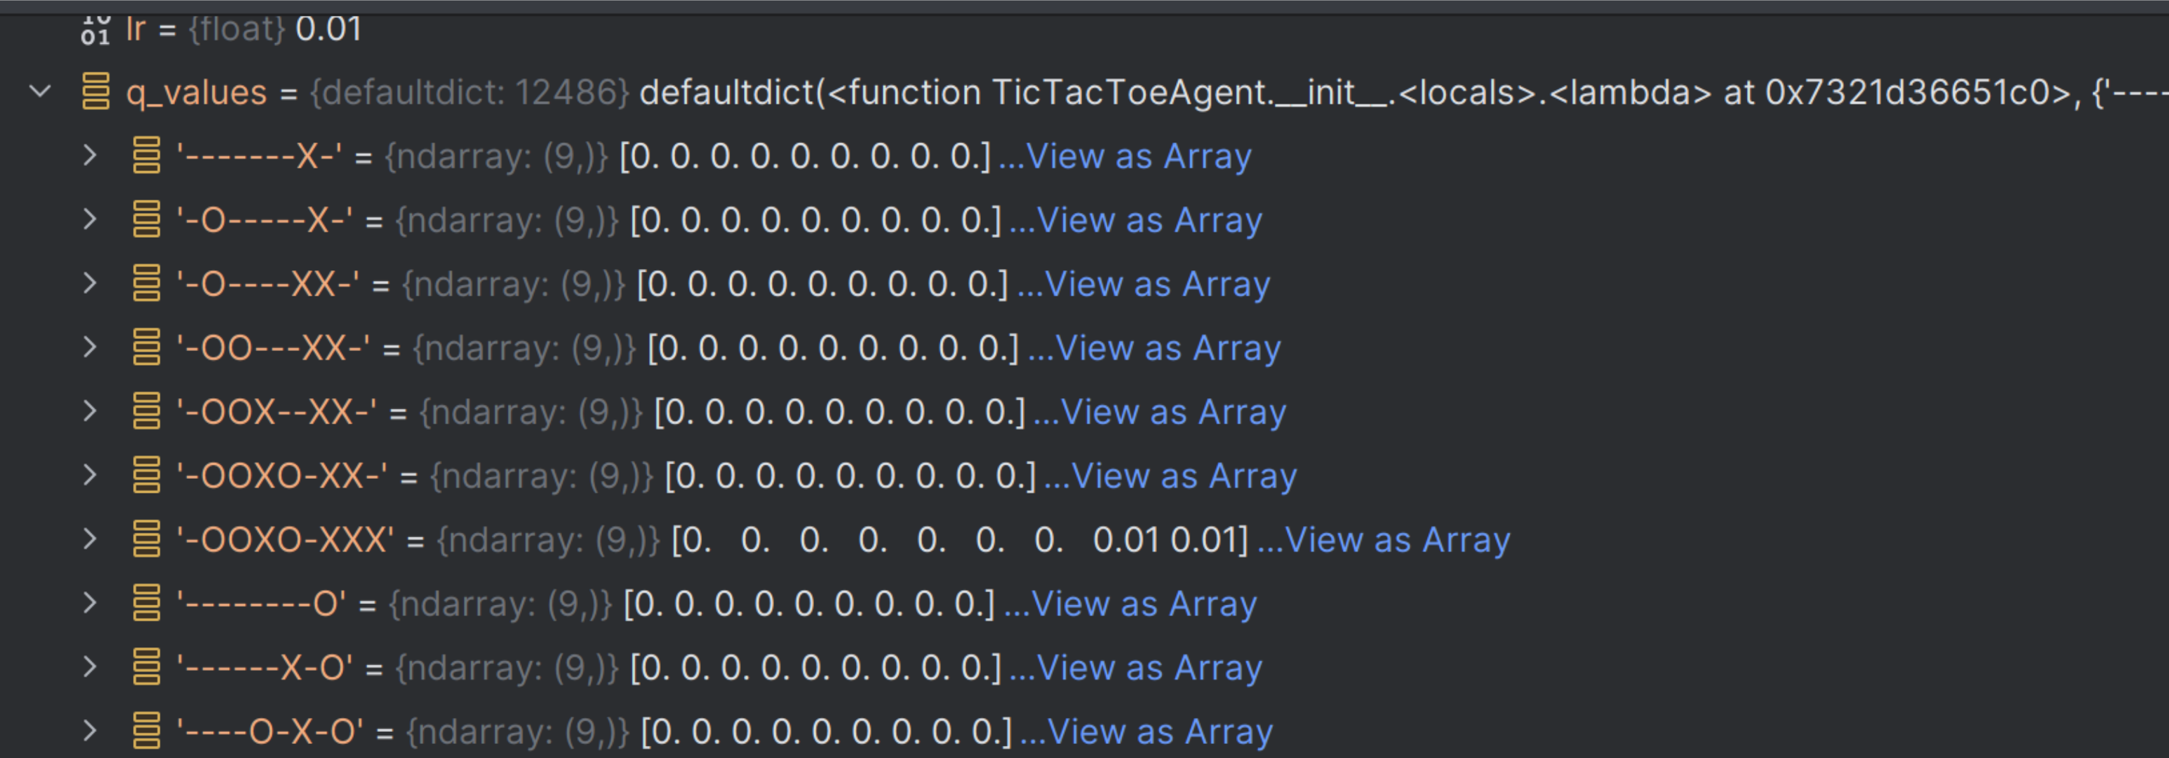Screen dimensions: 2169x758
Task: Open View as Array for '-OOXO-XXX'
Action: coord(1397,540)
